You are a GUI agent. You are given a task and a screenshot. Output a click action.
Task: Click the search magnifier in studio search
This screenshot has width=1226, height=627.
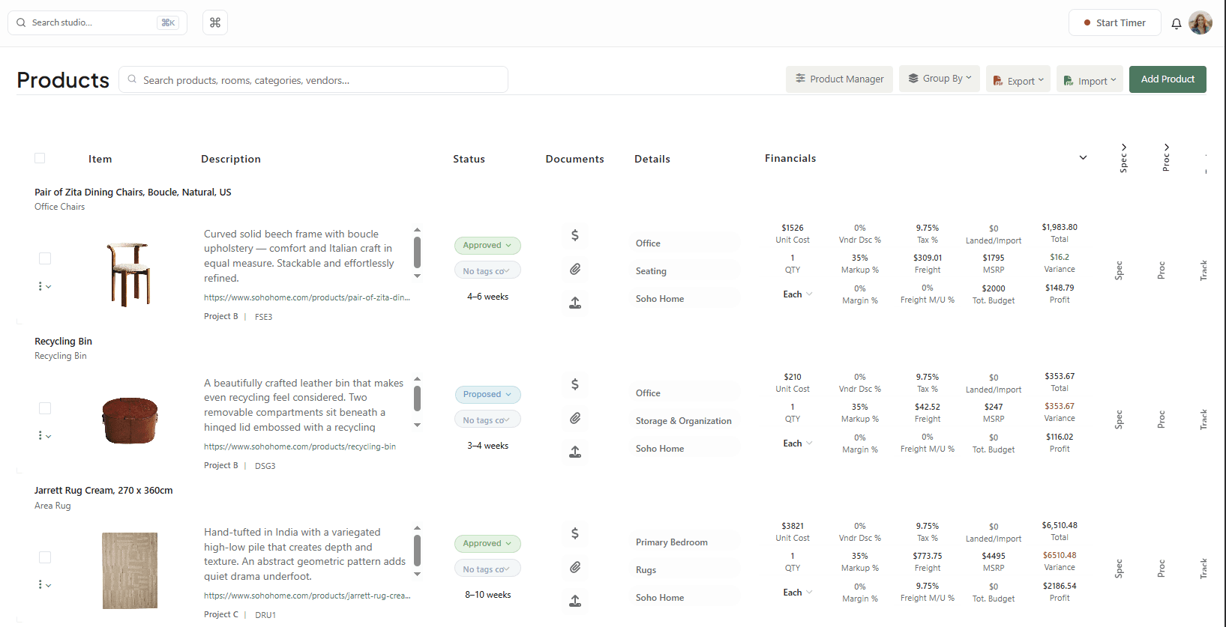pyautogui.click(x=21, y=22)
